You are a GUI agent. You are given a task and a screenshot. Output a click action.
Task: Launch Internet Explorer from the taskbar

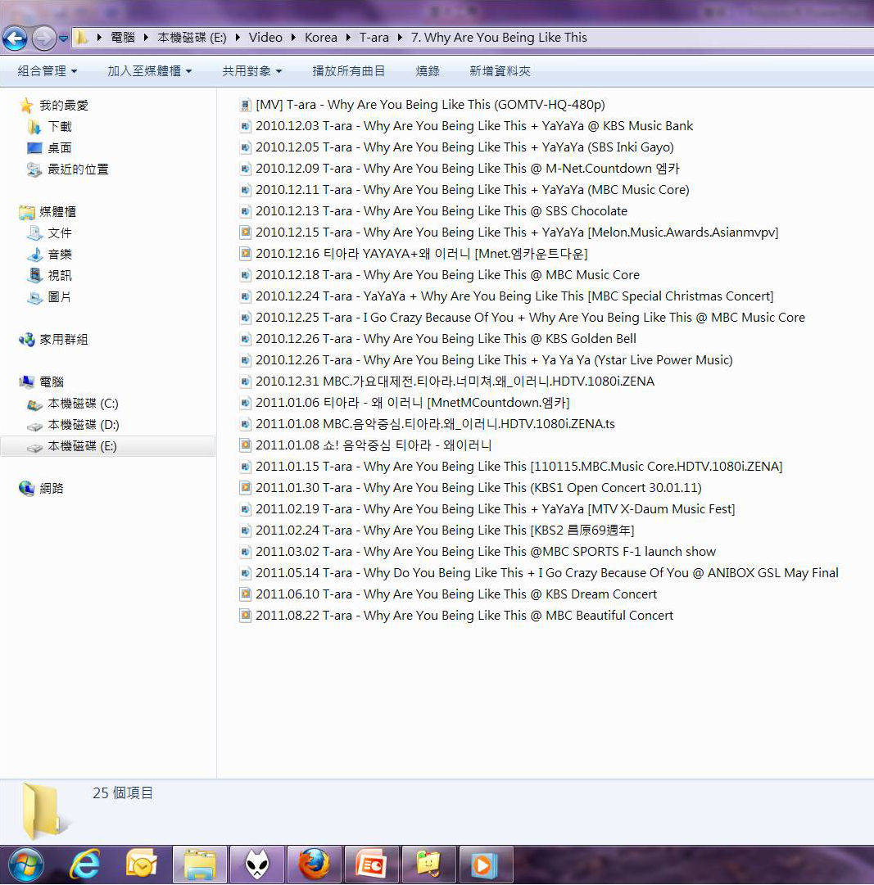pos(86,865)
